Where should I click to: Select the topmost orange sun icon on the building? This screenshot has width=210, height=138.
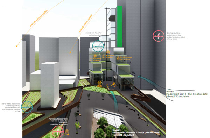pos(108,52)
